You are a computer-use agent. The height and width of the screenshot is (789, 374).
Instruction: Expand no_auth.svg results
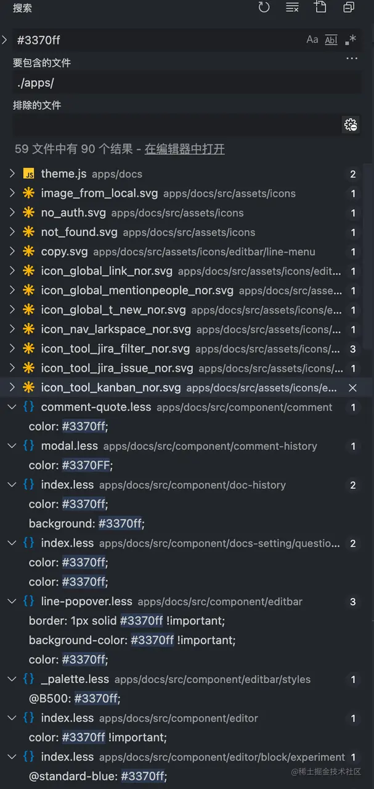click(12, 213)
